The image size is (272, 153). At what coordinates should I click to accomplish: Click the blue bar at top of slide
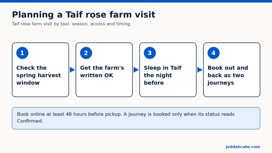136,1
